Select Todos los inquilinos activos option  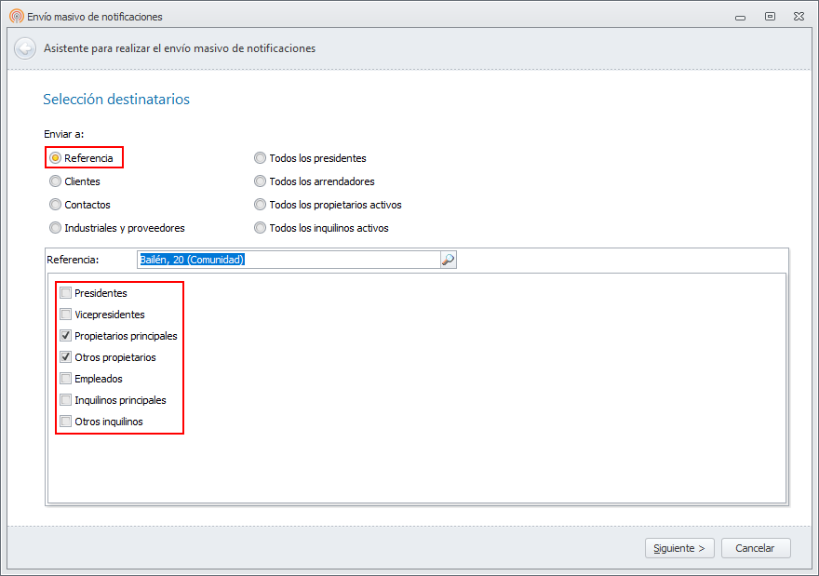tap(260, 228)
